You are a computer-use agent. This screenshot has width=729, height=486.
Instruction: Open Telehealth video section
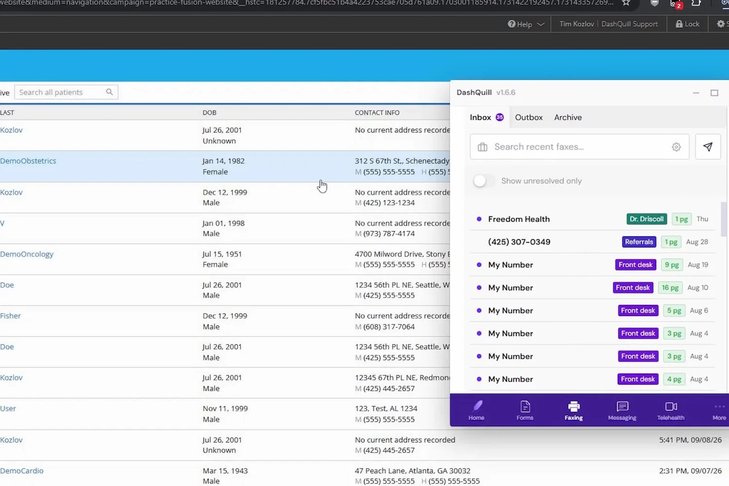(x=671, y=410)
